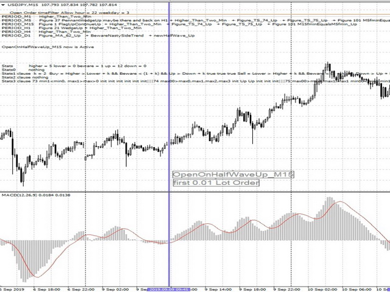Click the 'Stats3 clause 73' line

tap(196, 81)
